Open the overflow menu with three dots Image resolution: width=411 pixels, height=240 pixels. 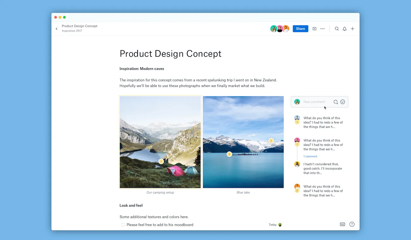pos(322,28)
